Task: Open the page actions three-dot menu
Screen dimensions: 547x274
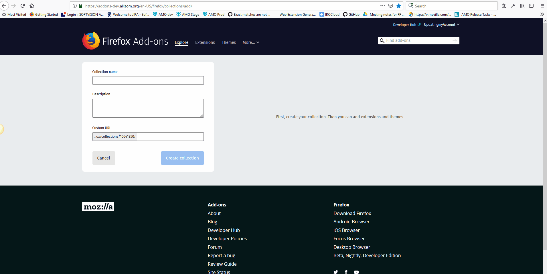Action: tap(383, 6)
